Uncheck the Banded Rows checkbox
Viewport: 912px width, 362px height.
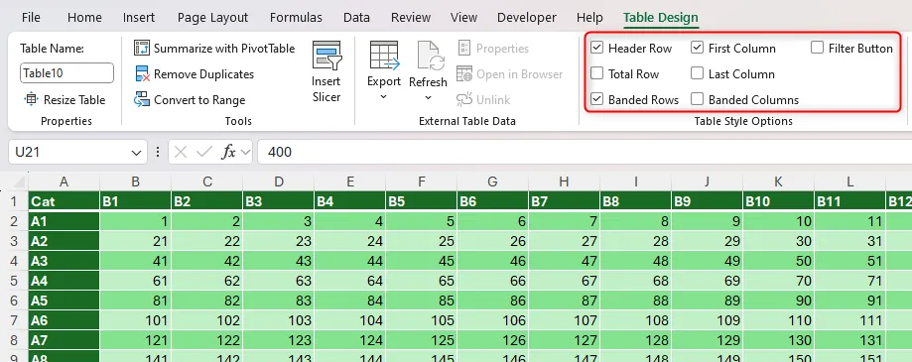(596, 99)
